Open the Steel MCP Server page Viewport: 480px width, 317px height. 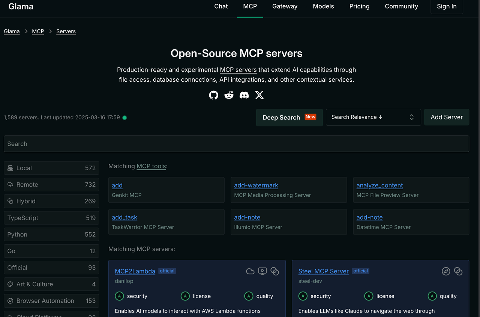(324, 271)
